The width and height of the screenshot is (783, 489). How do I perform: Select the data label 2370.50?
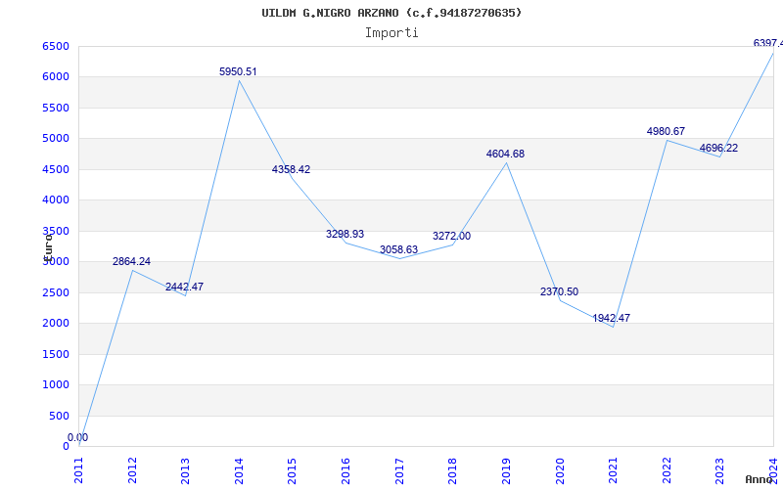pyautogui.click(x=559, y=291)
